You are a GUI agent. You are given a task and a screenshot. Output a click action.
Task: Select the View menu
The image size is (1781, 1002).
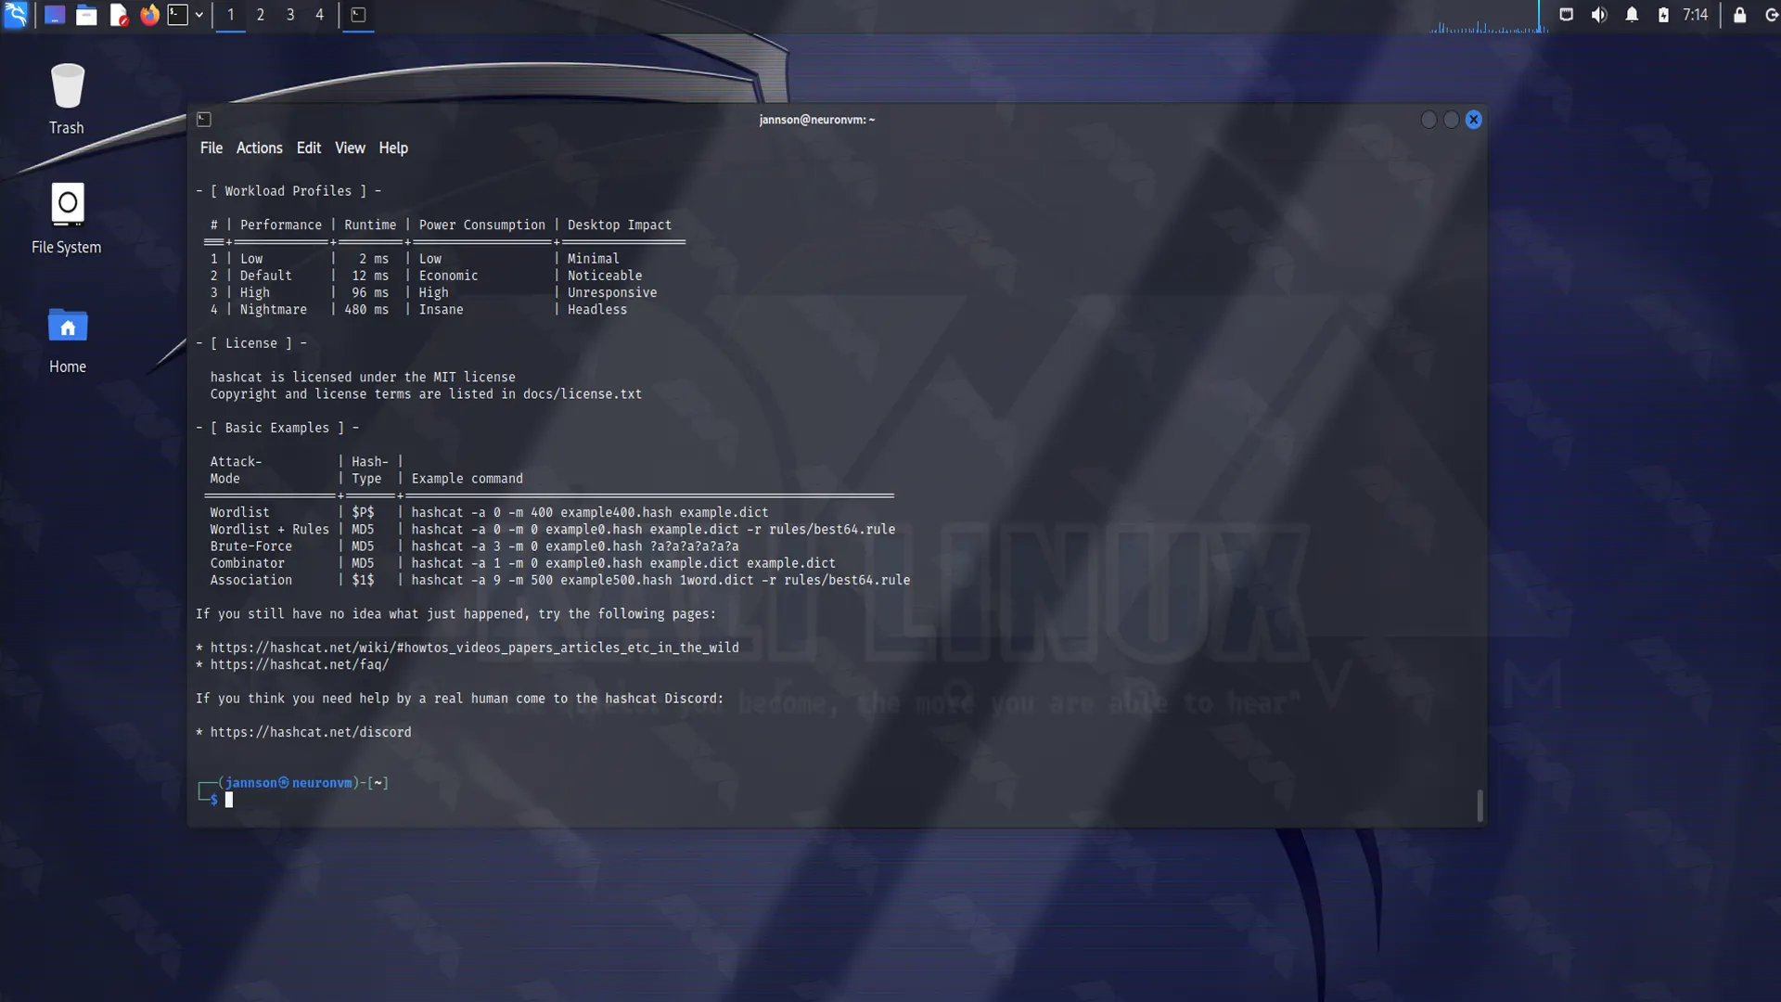(350, 147)
